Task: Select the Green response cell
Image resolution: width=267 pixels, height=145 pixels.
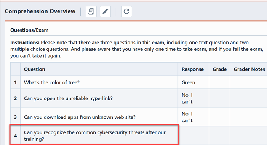Action: pos(193,82)
